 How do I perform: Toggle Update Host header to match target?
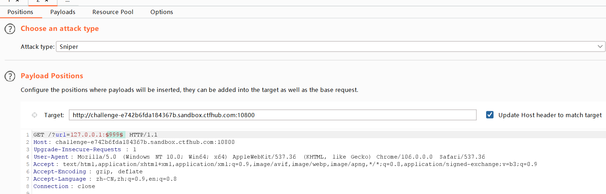tap(490, 115)
